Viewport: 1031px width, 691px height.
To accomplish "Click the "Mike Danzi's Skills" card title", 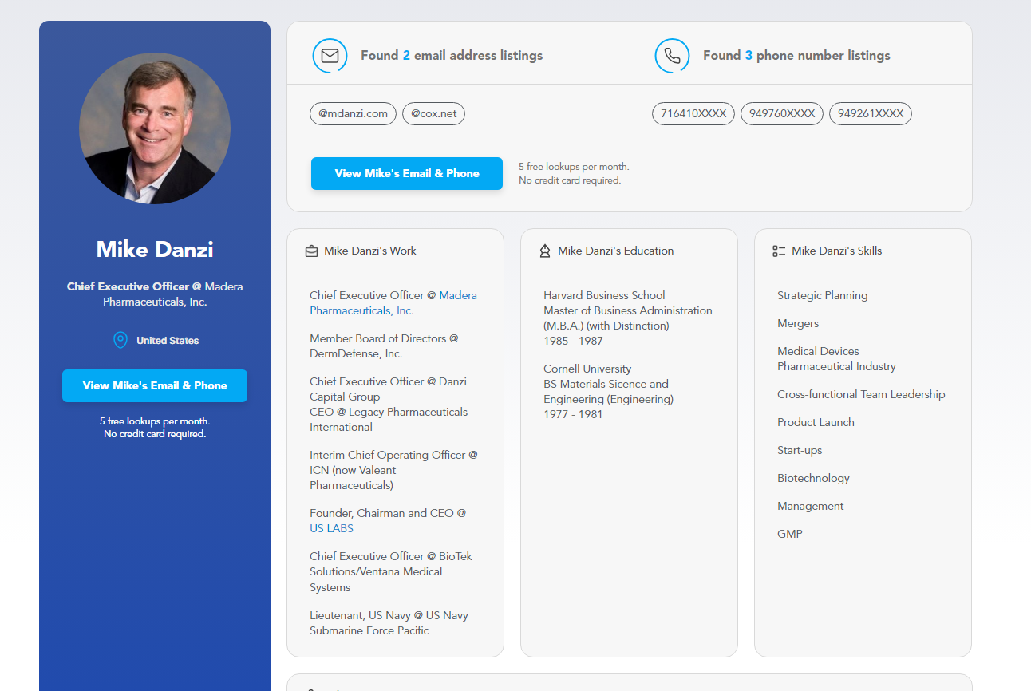I will pos(837,251).
